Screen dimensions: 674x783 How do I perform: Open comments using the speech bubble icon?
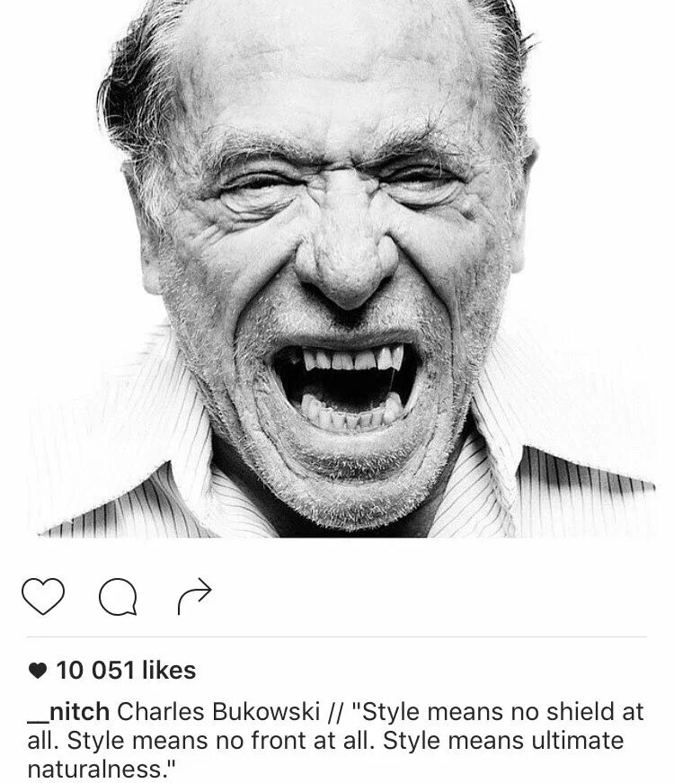[118, 596]
